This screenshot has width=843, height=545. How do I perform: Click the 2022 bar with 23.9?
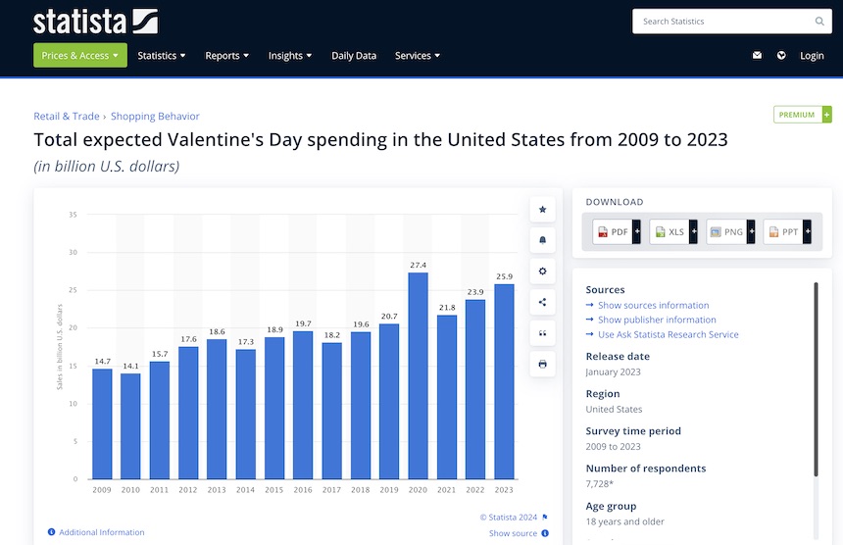point(475,389)
